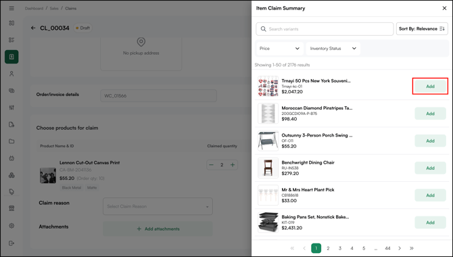Open the Sort By: Relevance dropdown
453x257 pixels.
coord(422,29)
